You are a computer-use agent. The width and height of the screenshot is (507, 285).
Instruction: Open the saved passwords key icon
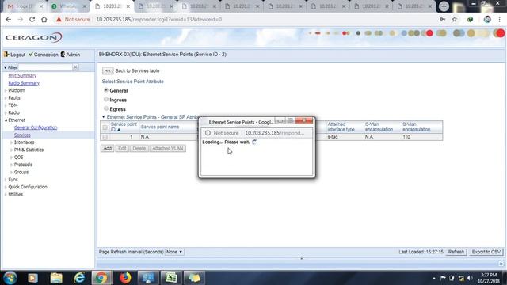[x=442, y=19]
